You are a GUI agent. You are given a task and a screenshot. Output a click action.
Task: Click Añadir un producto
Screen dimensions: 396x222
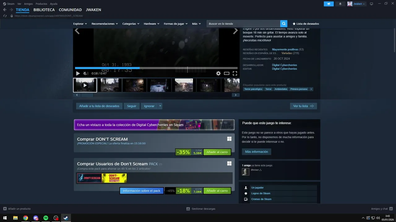coord(17,209)
